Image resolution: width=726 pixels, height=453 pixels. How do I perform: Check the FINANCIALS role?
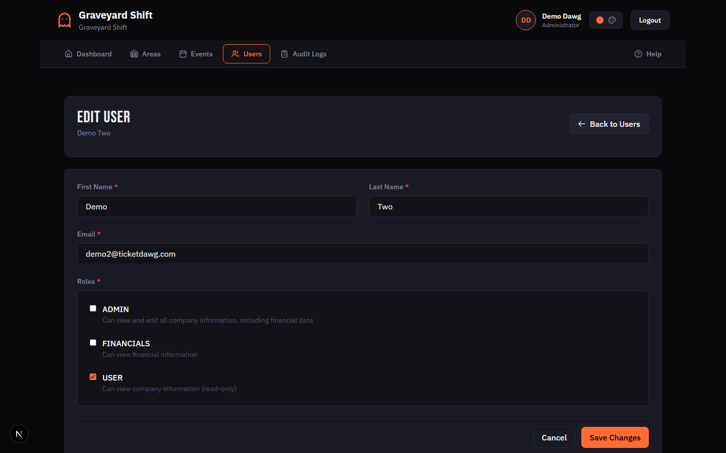[93, 342]
